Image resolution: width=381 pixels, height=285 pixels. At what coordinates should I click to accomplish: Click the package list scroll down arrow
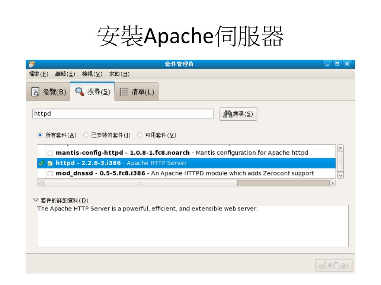pyautogui.click(x=341, y=175)
